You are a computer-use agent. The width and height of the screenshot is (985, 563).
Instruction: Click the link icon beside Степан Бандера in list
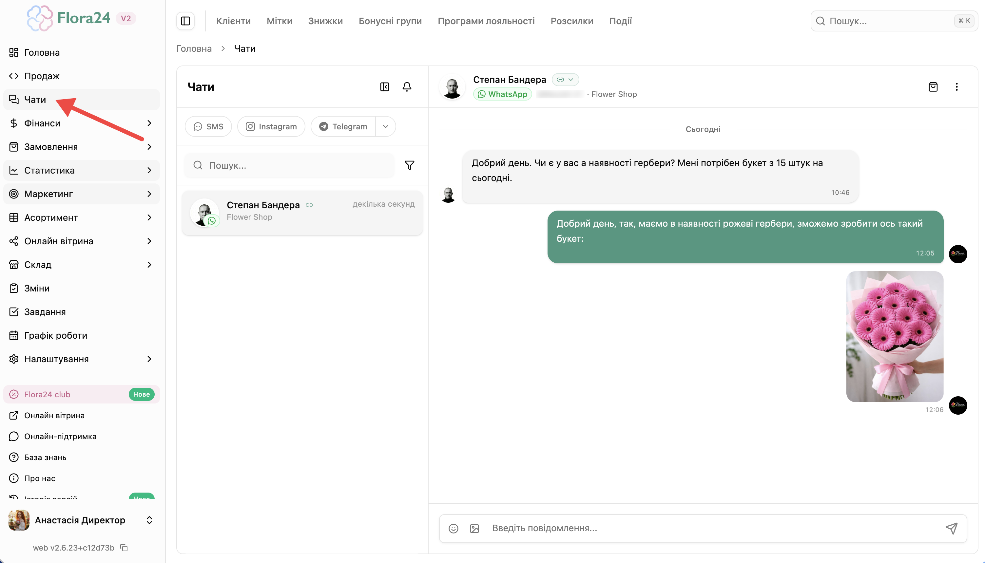click(309, 205)
